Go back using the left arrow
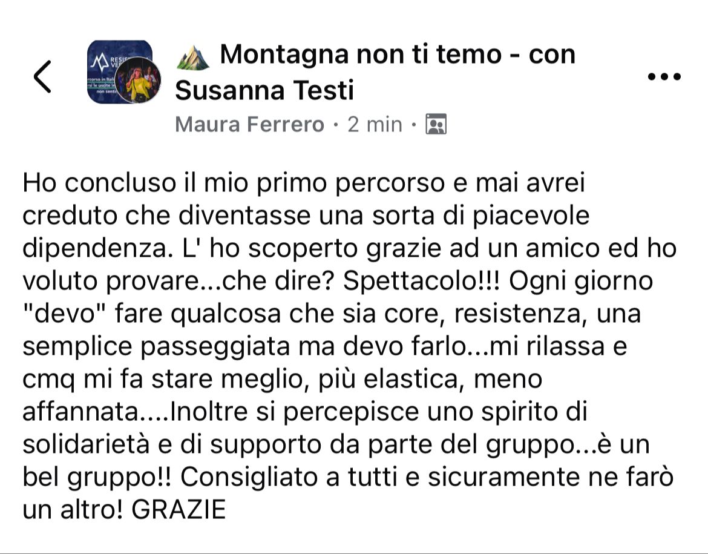The width and height of the screenshot is (708, 554). (42, 76)
